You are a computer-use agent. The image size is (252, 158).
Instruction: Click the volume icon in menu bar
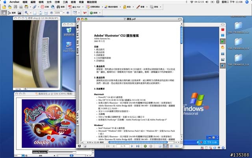pos(207,2)
